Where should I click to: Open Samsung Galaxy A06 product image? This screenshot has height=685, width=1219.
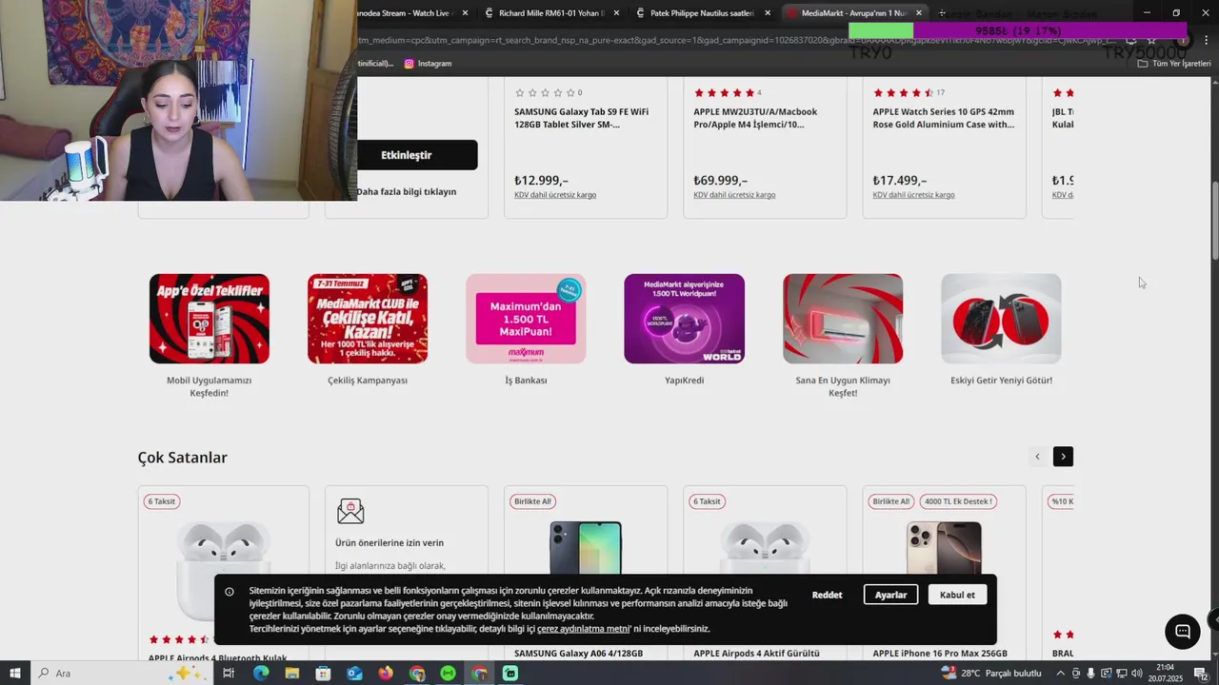pos(586,547)
